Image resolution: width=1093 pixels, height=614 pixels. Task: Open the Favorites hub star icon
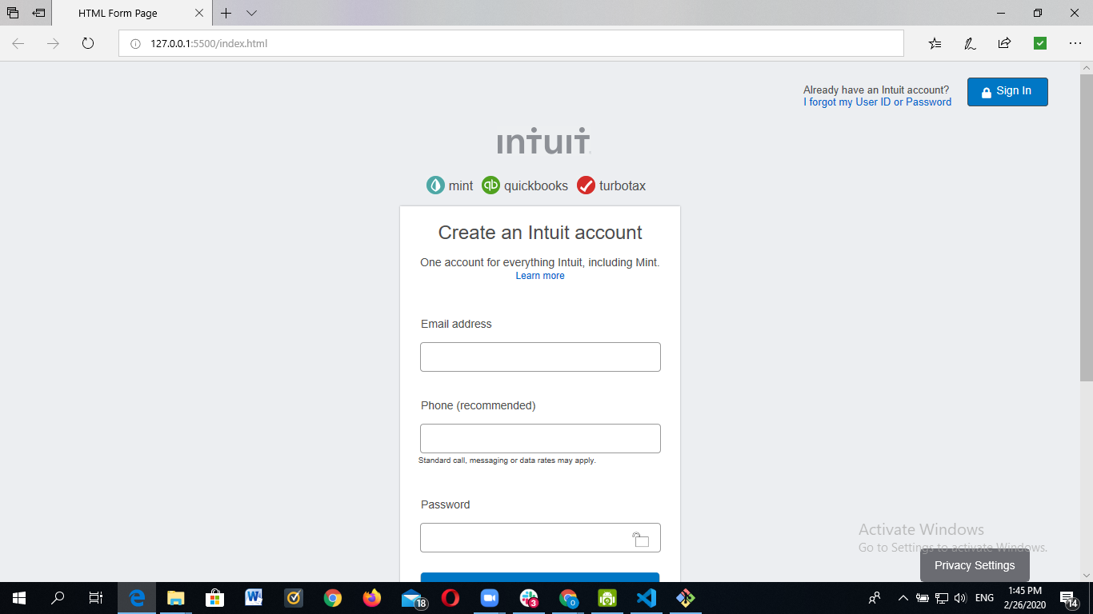point(935,43)
